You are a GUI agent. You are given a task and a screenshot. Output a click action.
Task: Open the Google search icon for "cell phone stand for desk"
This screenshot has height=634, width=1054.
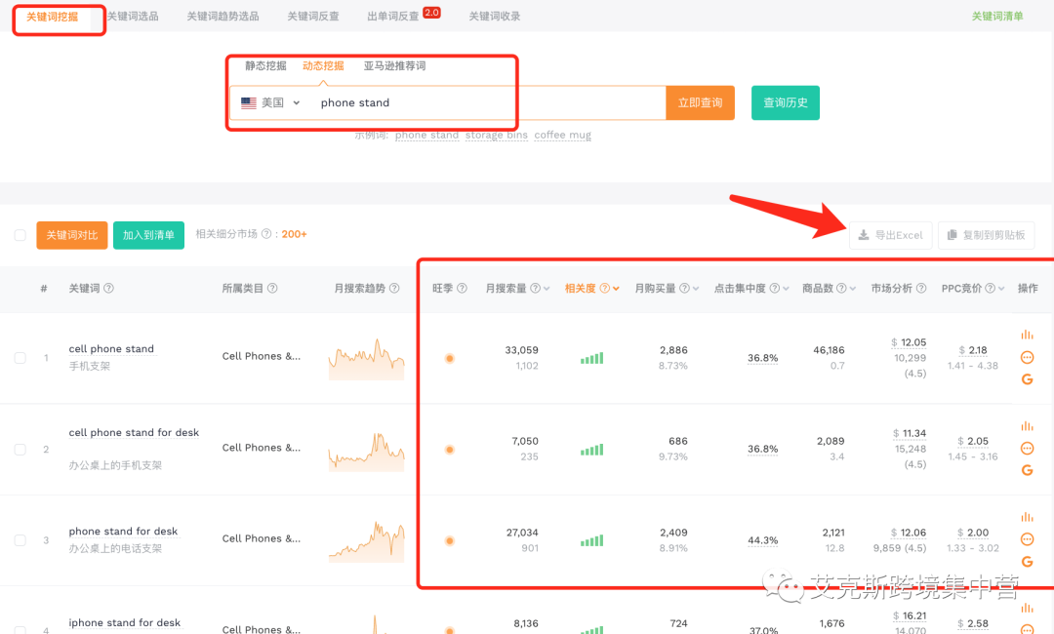point(1027,470)
